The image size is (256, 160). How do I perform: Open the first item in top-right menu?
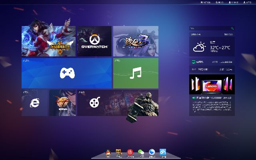click(x=206, y=2)
